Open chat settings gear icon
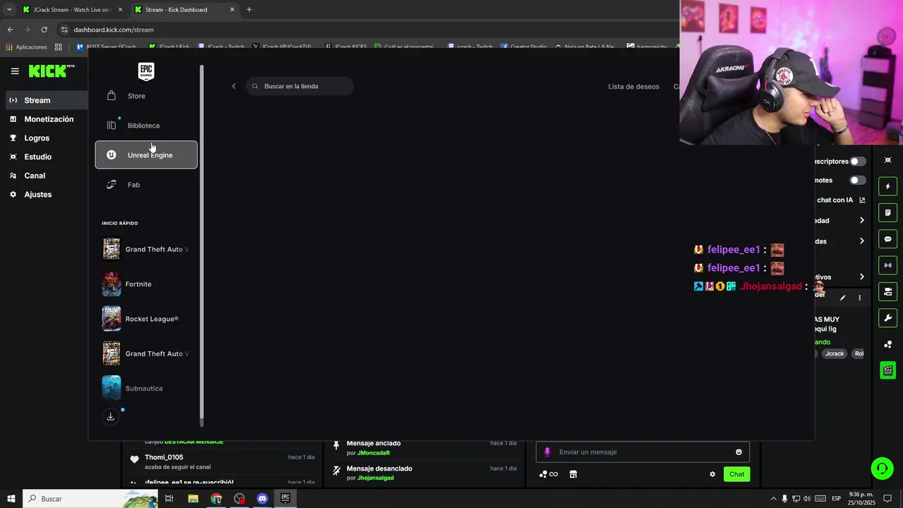903x508 pixels. point(713,474)
